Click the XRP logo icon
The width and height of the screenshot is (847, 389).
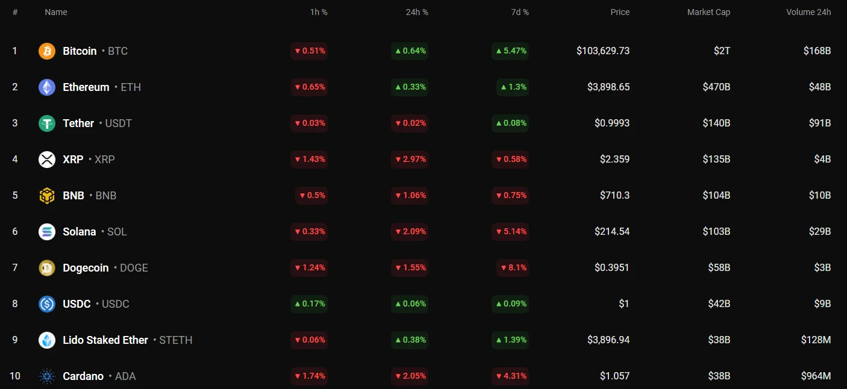[x=47, y=160]
